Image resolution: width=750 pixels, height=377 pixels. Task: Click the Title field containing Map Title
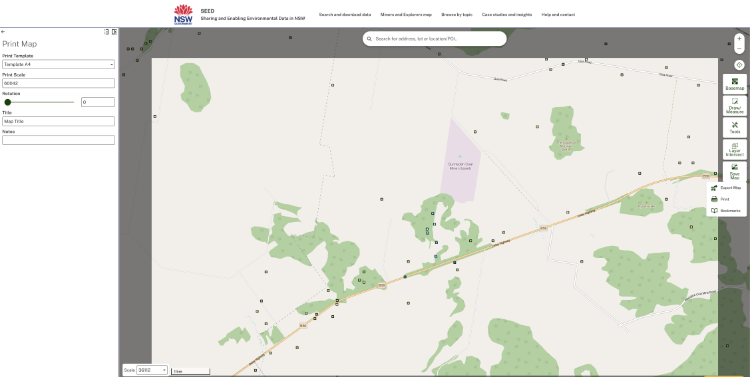coord(59,122)
